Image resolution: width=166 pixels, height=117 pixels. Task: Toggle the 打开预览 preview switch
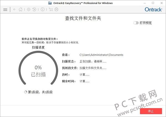pyautogui.click(x=136, y=23)
